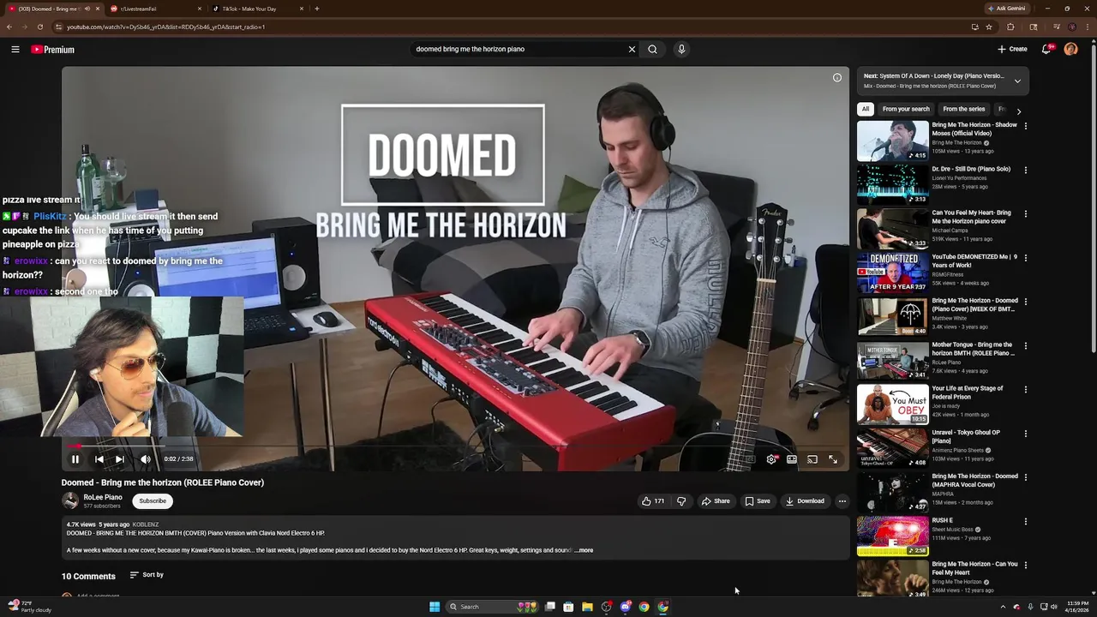
Task: Mute the video with speaker icon
Action: (x=146, y=459)
